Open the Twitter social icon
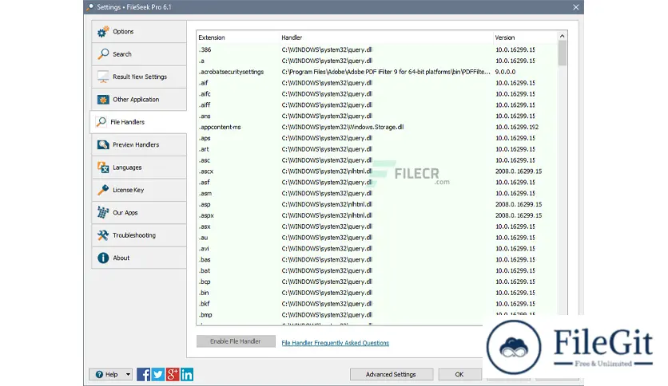668x386 pixels. pos(157,374)
